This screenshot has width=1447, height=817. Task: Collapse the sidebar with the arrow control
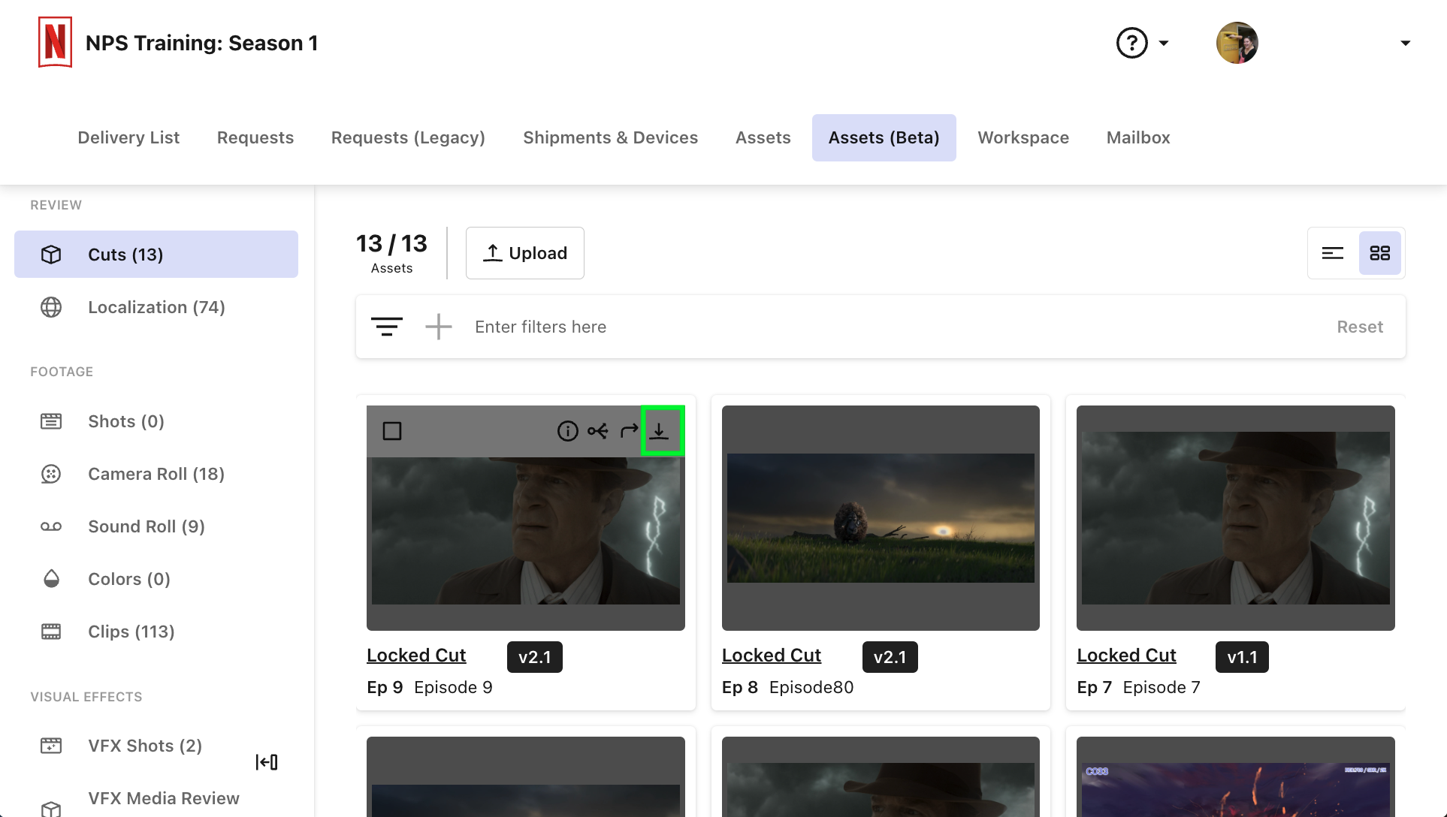267,761
